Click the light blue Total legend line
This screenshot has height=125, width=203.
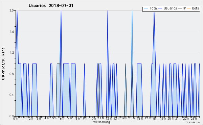point(146,8)
